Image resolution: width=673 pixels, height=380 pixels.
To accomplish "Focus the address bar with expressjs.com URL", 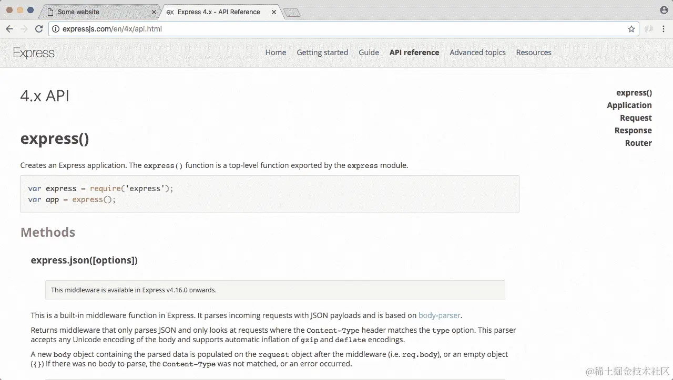I will [344, 29].
